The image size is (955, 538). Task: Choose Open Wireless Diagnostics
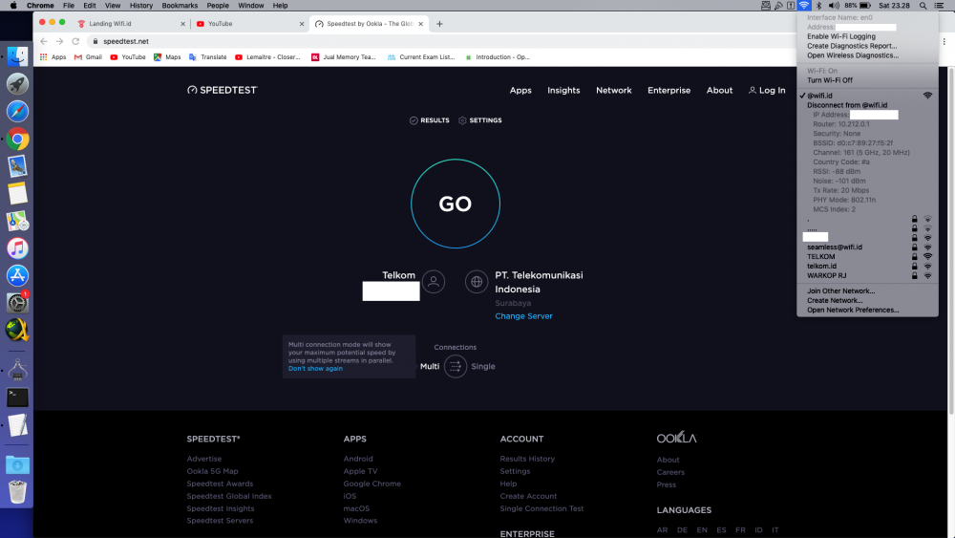[867, 55]
